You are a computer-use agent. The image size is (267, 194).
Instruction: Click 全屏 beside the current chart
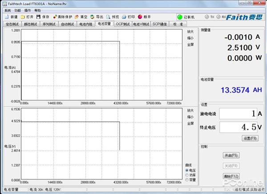190,44
